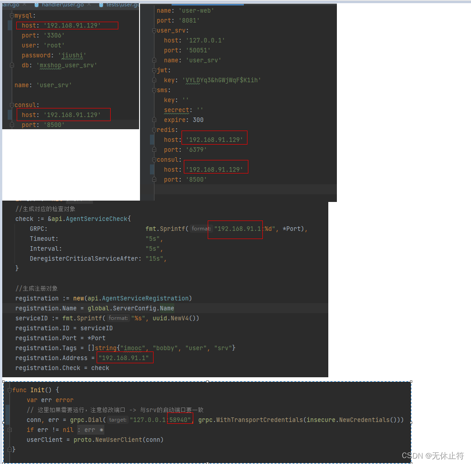Click api.AgentServiceRegistration in the new() call
471x464 pixels.
[138, 298]
